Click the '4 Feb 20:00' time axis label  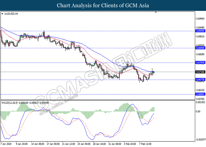point(130,144)
